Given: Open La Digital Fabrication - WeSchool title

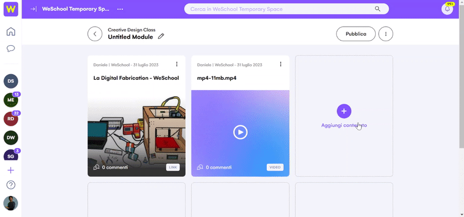Looking at the screenshot, I should [136, 78].
